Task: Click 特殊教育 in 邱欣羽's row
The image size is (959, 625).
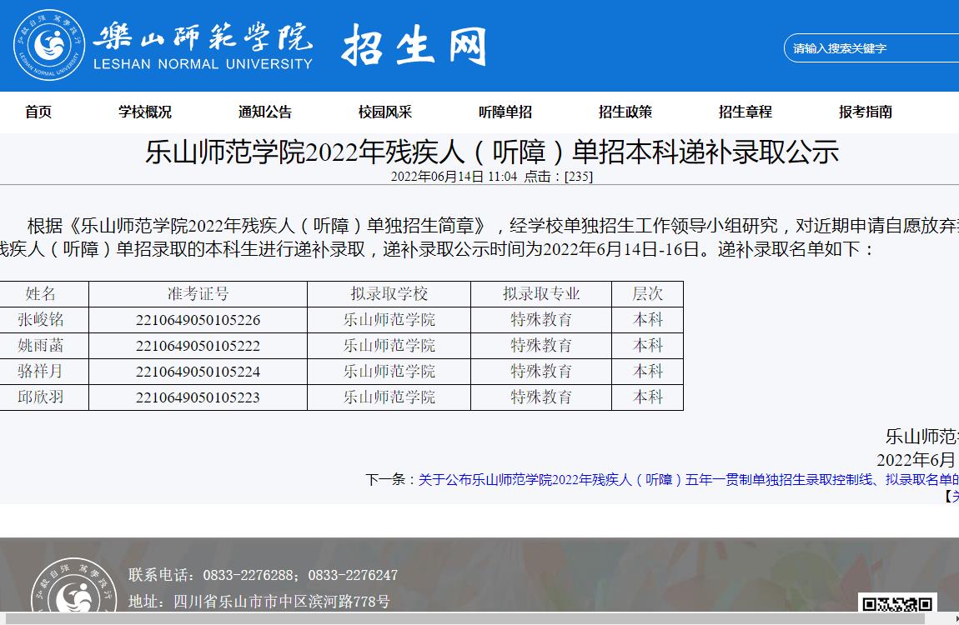Action: click(x=541, y=397)
